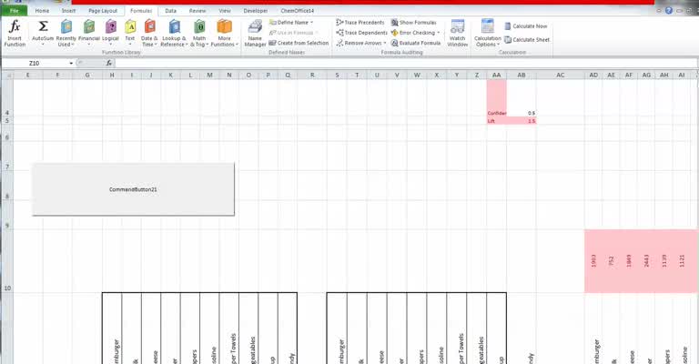Screen dimensions: 699x364
Task: Open the Text functions book icon
Action: (130, 26)
